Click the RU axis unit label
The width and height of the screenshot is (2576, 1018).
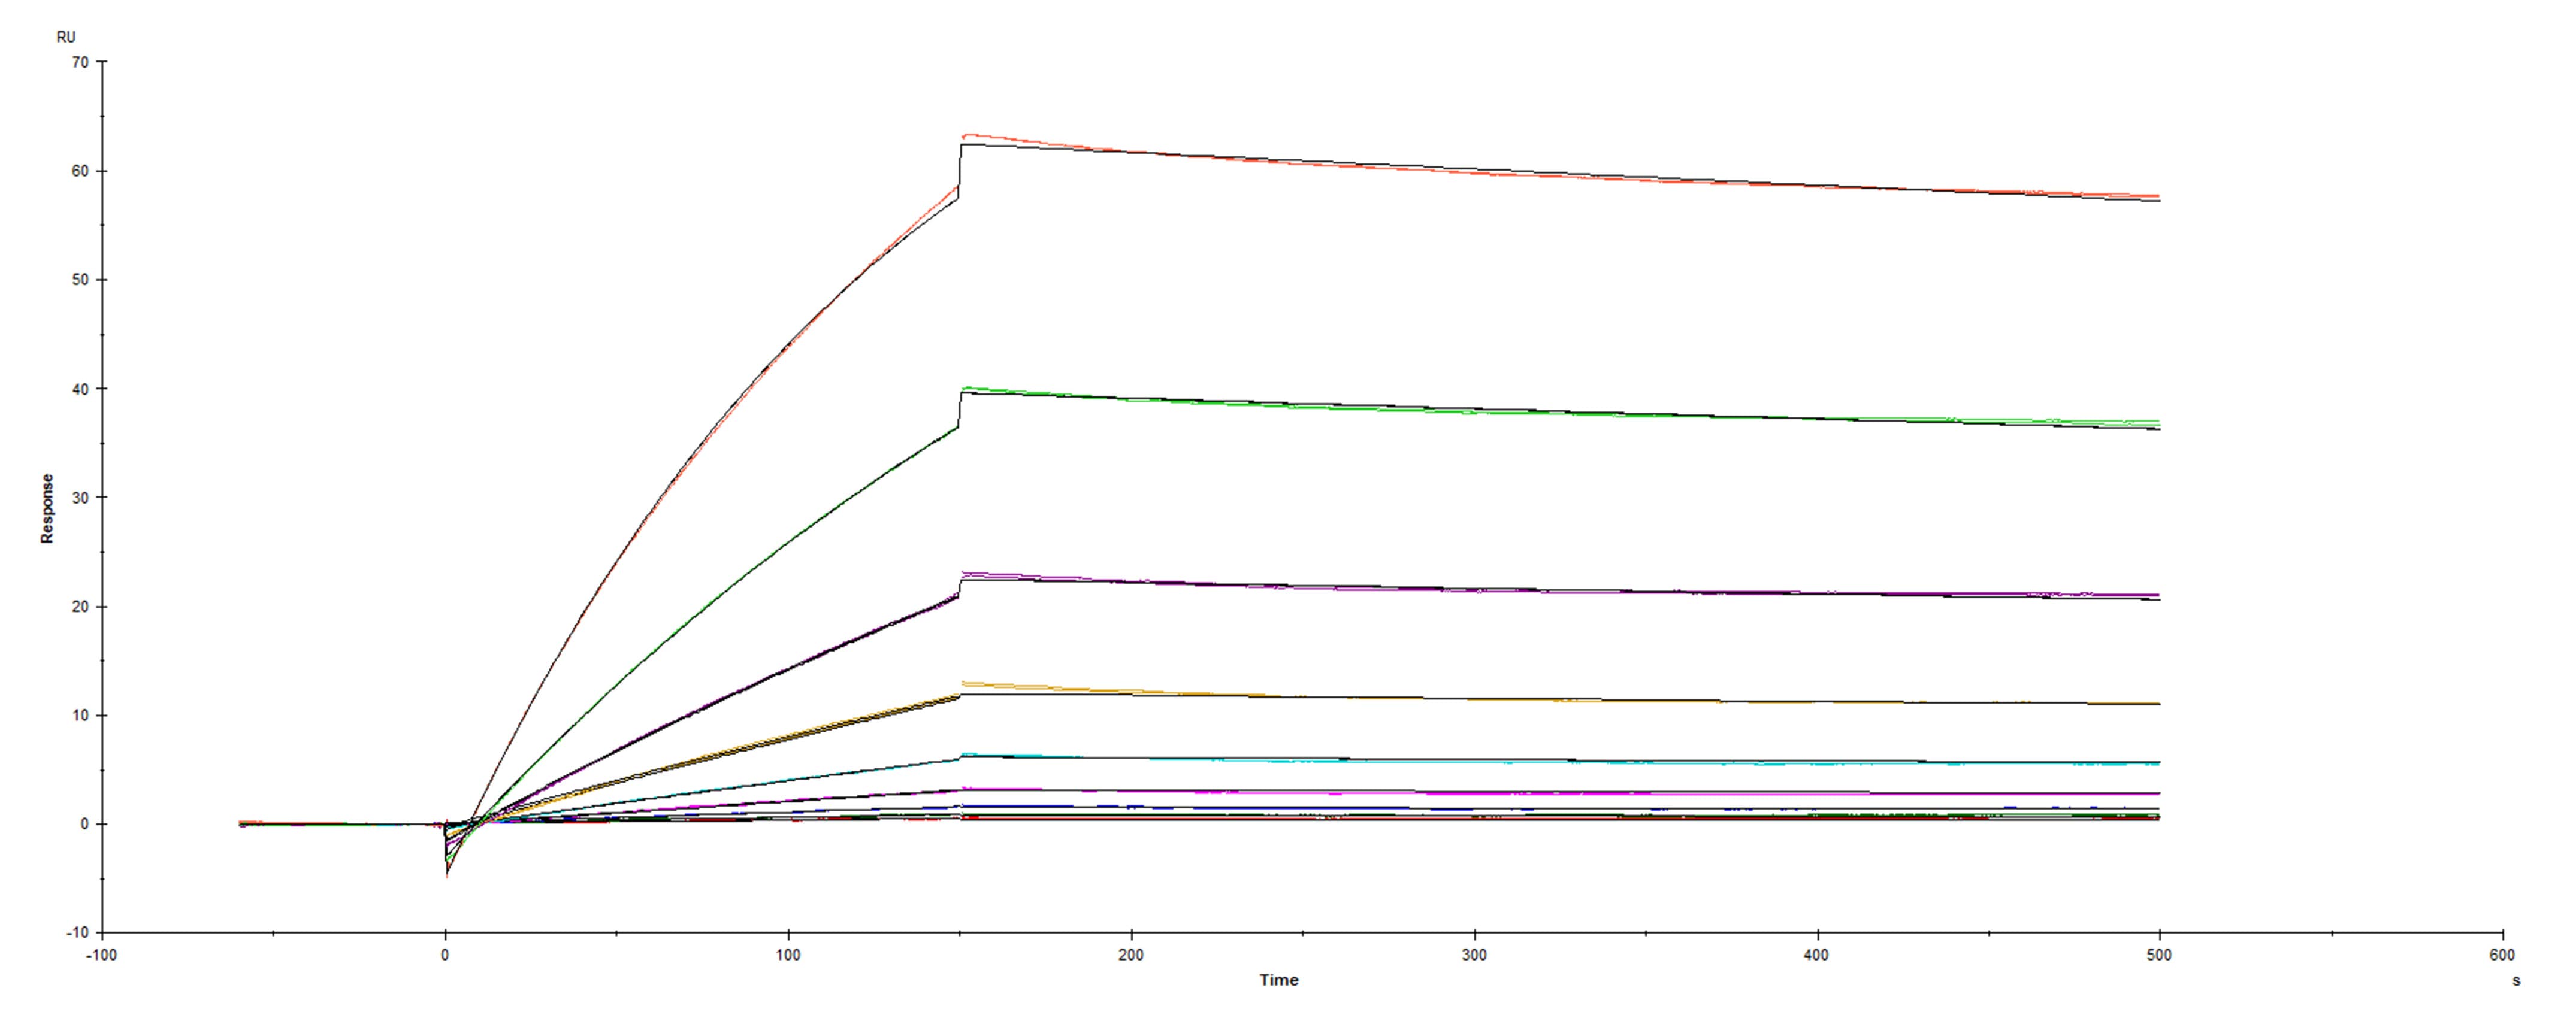click(66, 38)
